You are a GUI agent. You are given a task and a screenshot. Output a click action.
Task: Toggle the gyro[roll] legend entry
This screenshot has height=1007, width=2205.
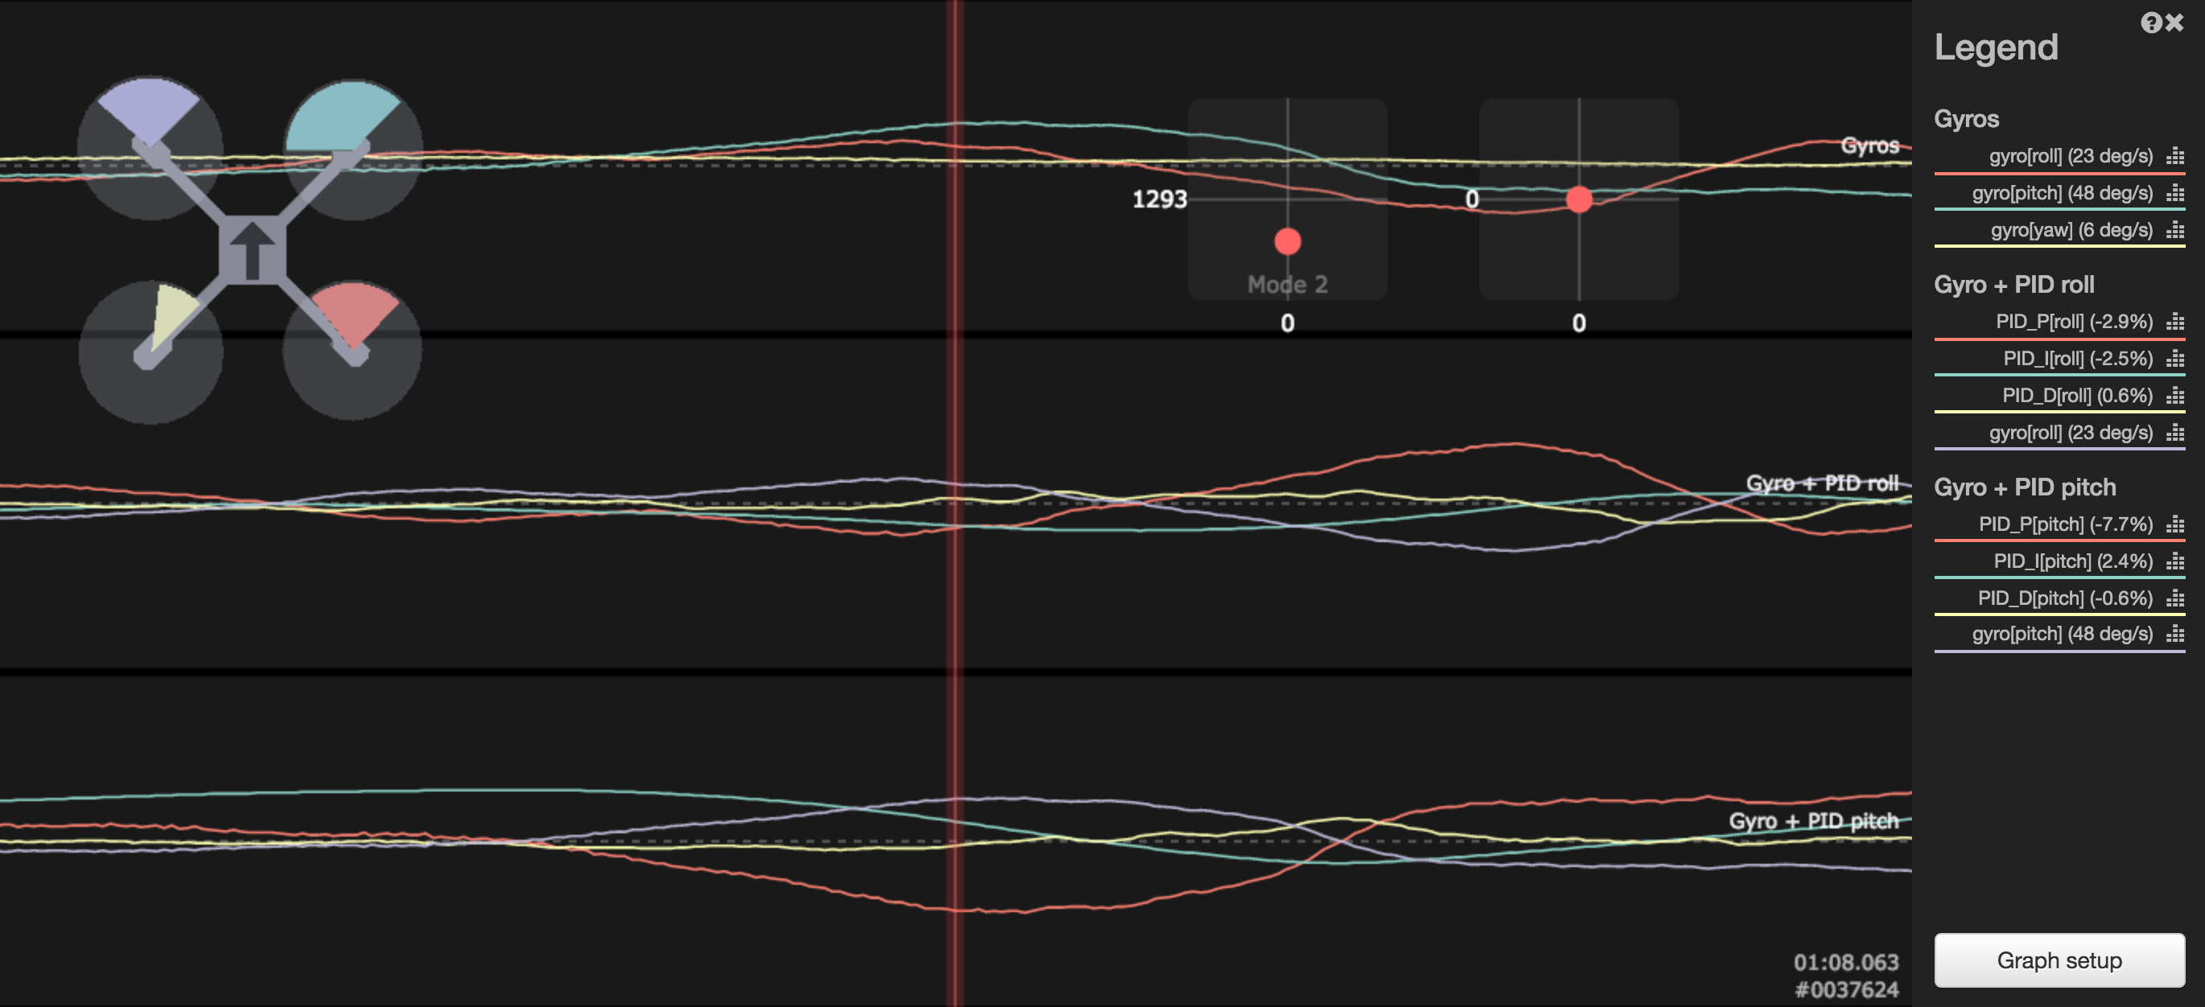pyautogui.click(x=2071, y=157)
